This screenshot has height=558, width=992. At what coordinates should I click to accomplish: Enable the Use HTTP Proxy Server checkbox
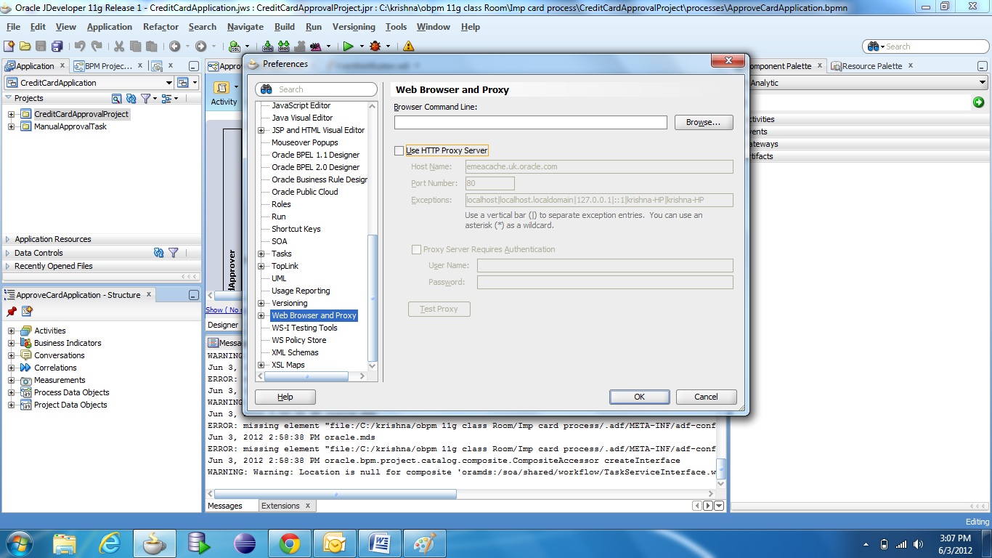[x=399, y=150]
